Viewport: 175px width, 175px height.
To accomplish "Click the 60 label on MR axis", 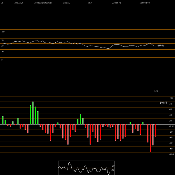I will tap(170, 110).
